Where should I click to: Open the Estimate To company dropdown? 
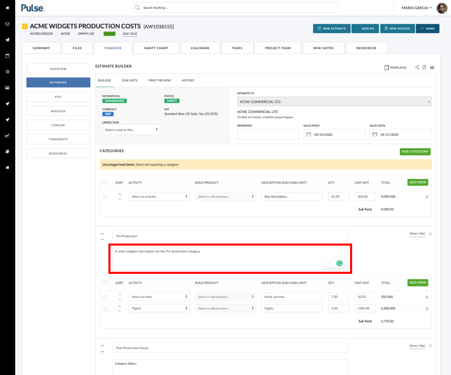[x=334, y=101]
